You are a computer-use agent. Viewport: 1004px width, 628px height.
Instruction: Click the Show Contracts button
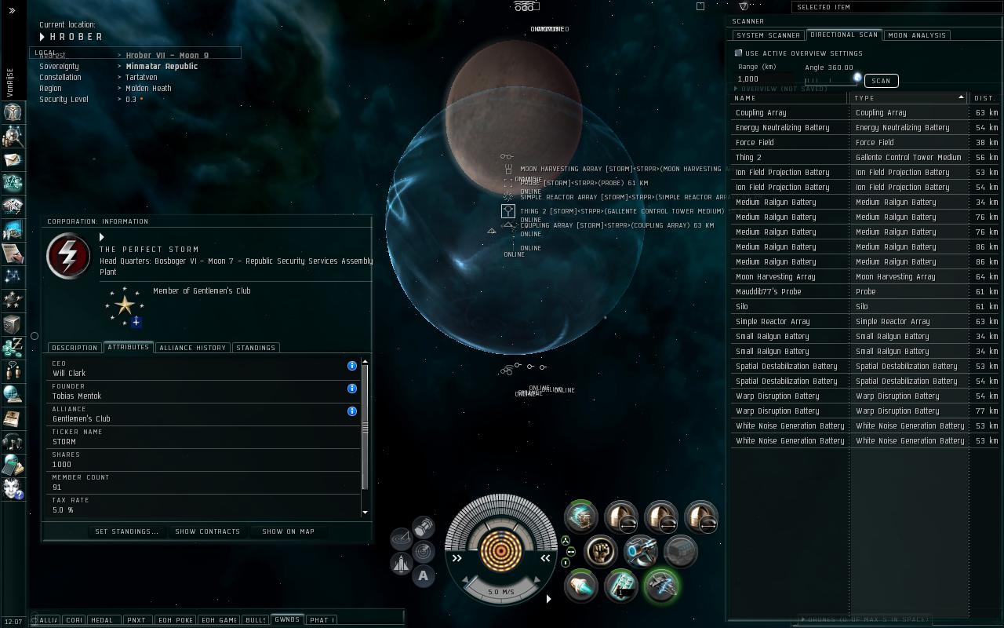click(x=208, y=531)
